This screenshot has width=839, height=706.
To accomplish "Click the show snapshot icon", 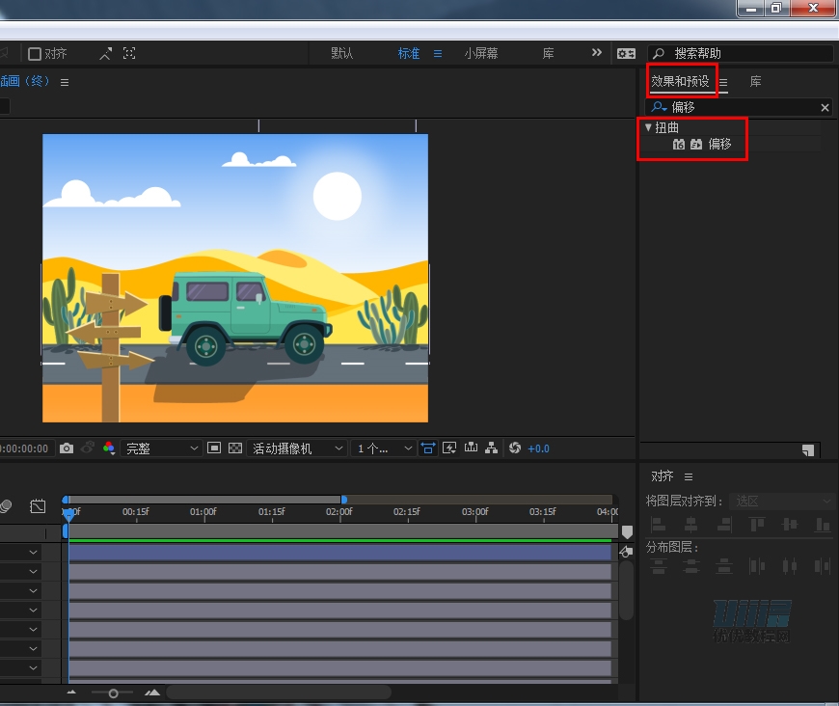I will pyautogui.click(x=88, y=448).
